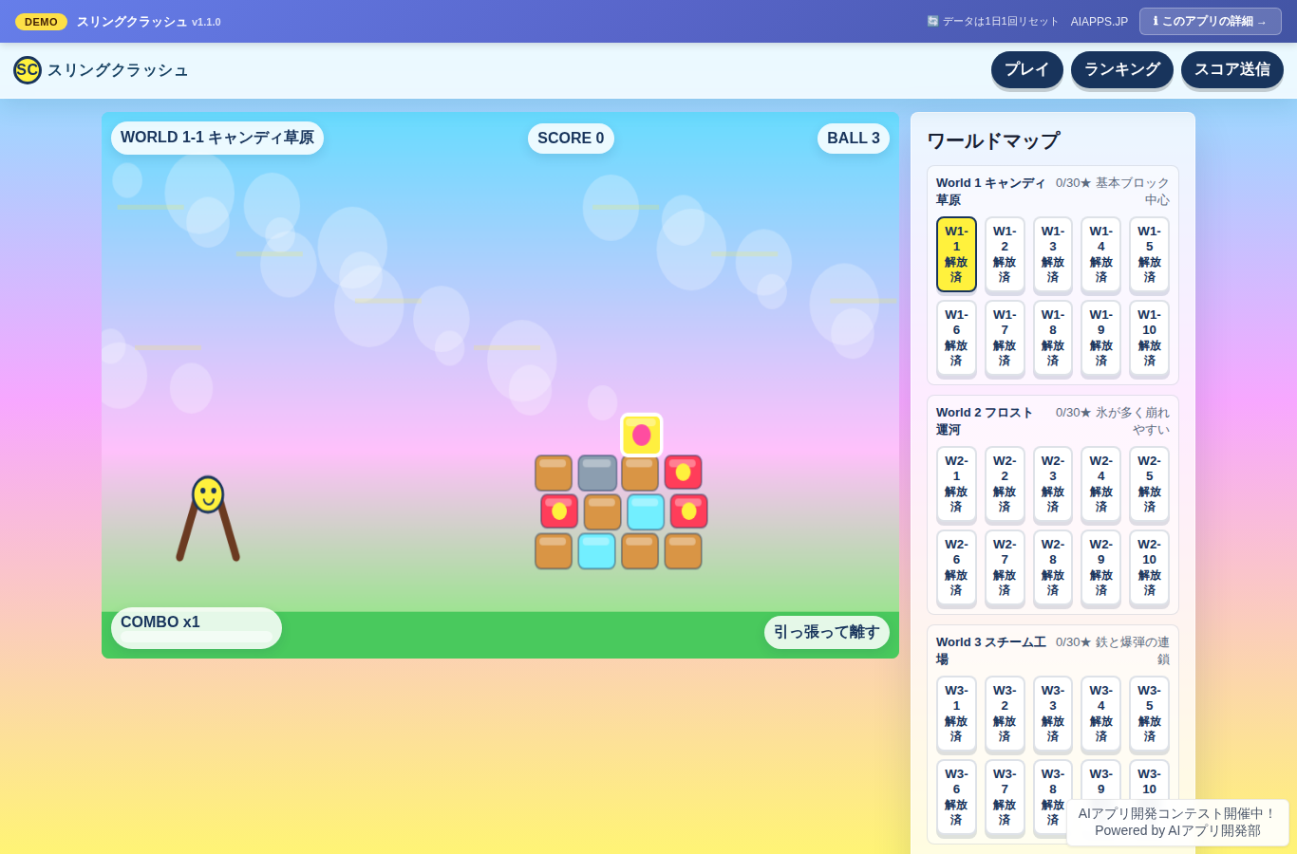
Task: Select stage W3-4
Action: tap(1101, 714)
